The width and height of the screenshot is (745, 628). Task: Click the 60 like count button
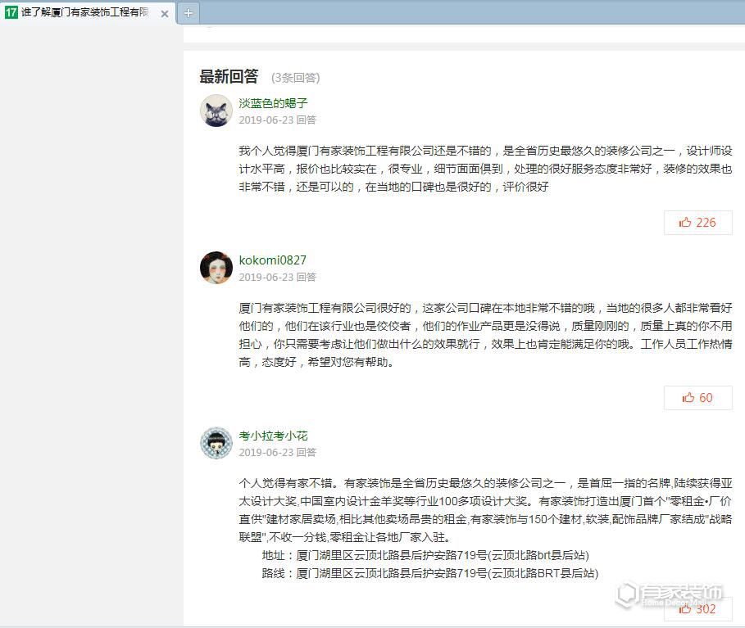point(697,398)
